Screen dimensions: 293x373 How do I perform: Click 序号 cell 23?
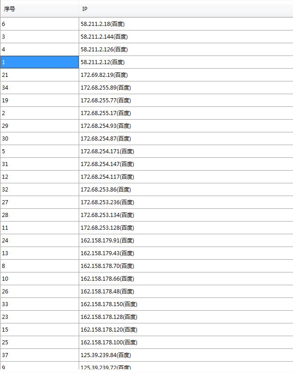coord(40,317)
